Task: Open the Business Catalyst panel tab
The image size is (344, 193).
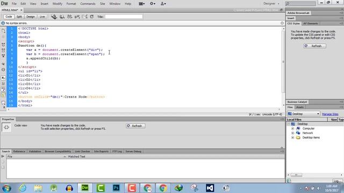Action: click(297, 102)
